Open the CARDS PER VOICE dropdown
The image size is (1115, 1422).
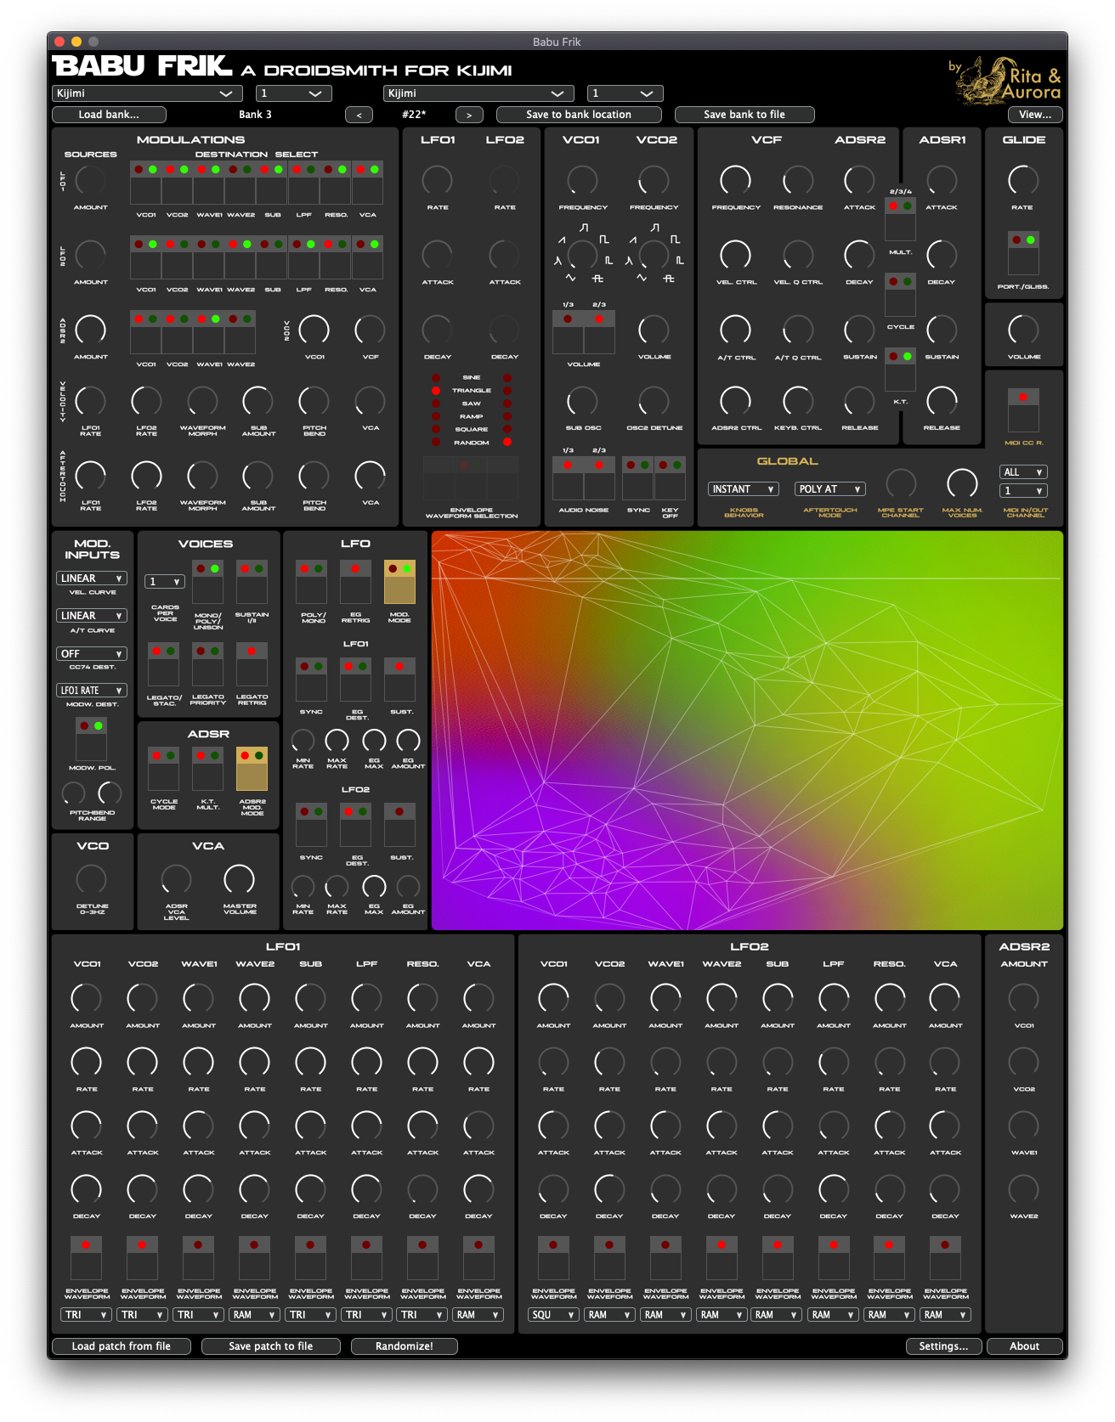pos(165,582)
